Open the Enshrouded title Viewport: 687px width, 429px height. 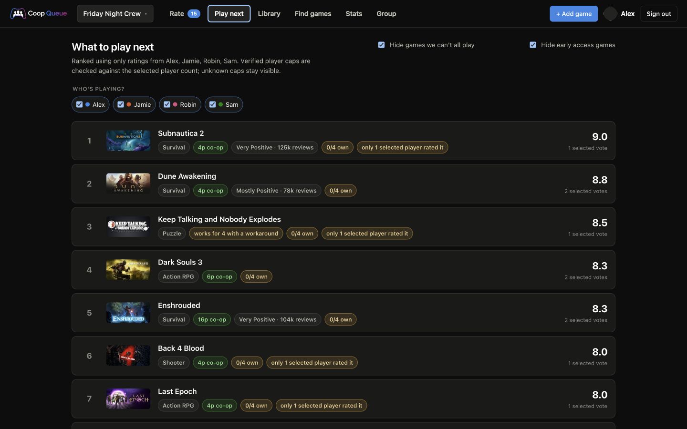tap(179, 305)
